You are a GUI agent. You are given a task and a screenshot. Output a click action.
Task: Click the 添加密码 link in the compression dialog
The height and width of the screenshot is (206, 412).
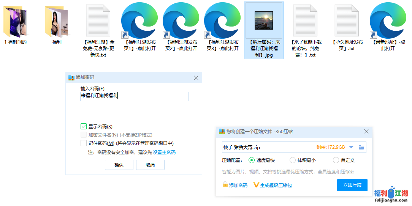(235, 186)
